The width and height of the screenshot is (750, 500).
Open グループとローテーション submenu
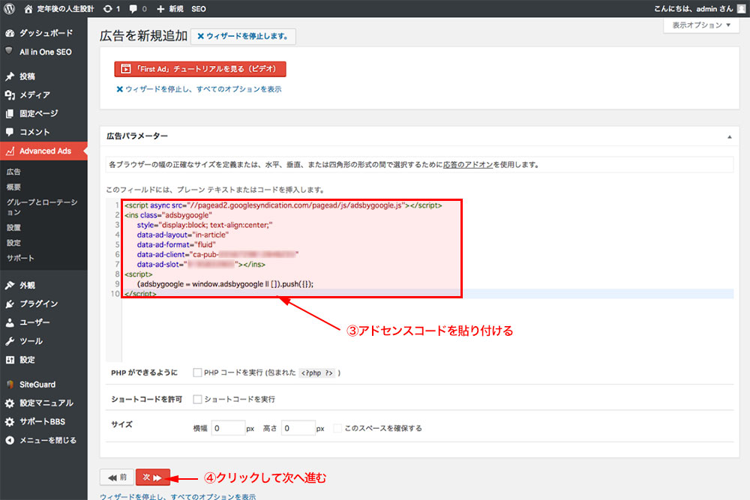42,207
